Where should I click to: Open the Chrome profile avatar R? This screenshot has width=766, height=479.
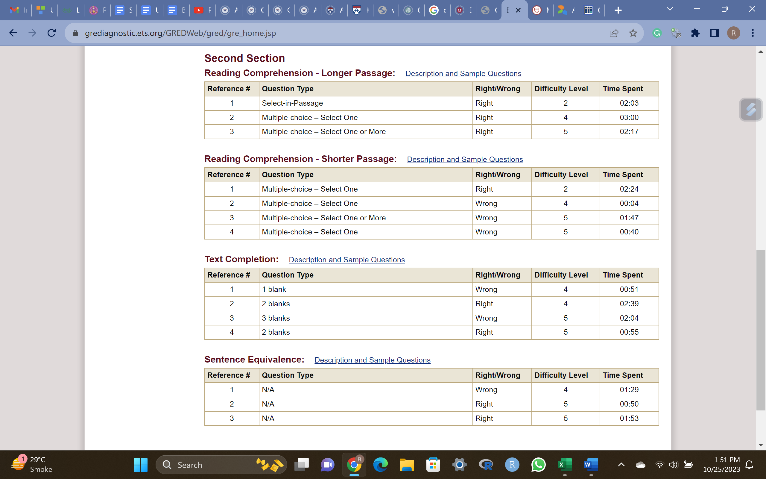(x=733, y=33)
